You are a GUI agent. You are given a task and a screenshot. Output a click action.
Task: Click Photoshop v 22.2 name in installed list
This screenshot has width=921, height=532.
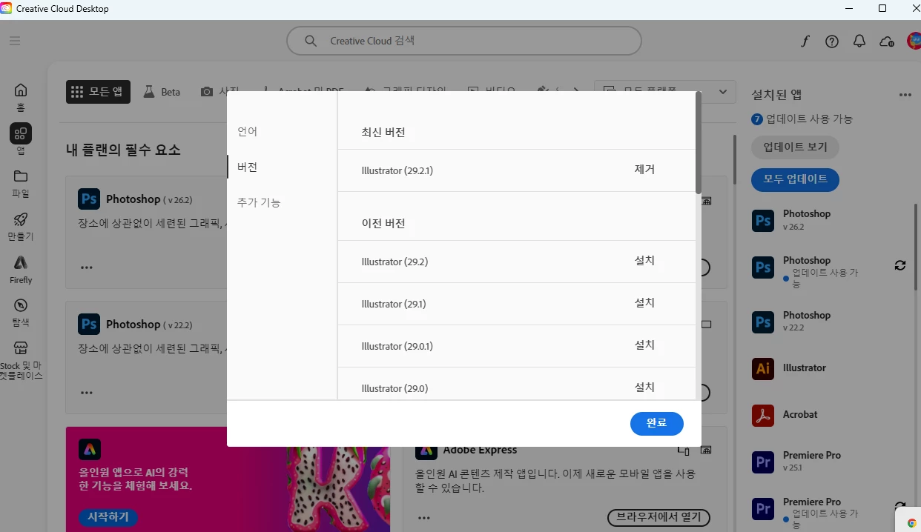pyautogui.click(x=807, y=315)
